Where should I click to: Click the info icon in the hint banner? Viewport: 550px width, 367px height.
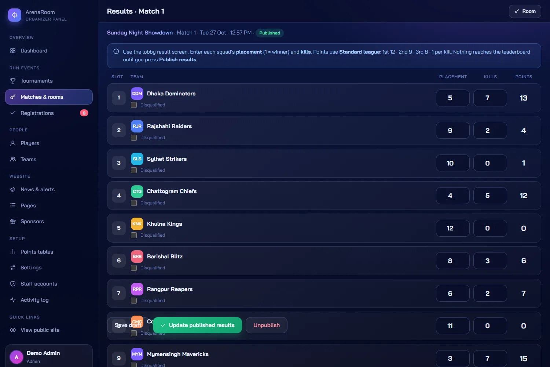[x=116, y=52]
